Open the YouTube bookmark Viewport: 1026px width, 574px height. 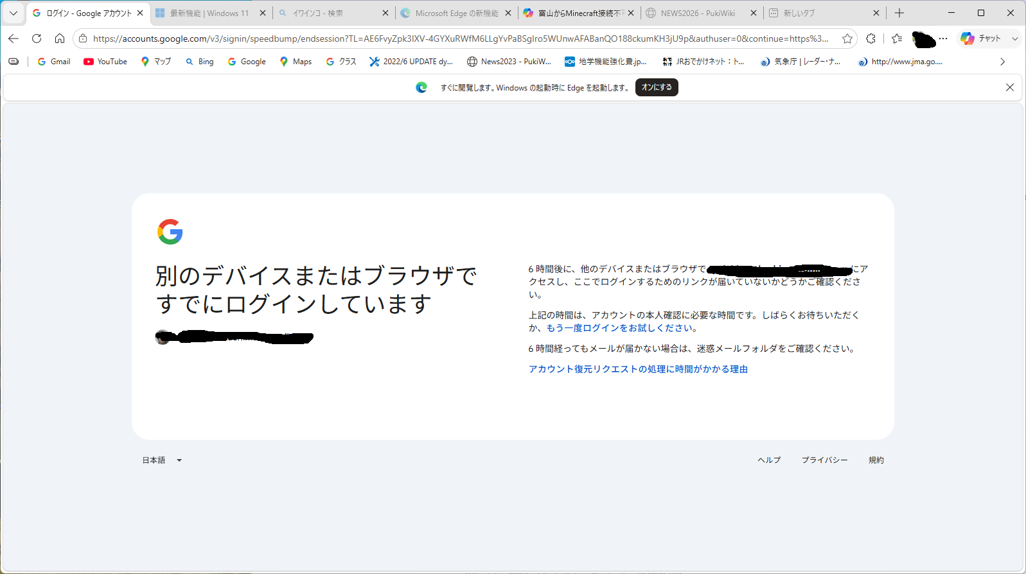105,62
